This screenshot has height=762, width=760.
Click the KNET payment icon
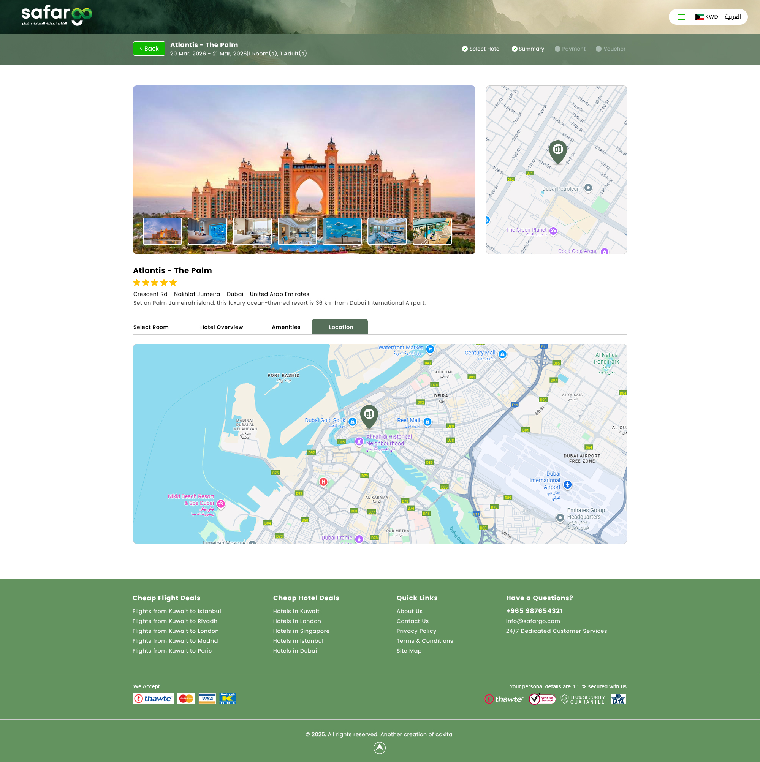[228, 699]
